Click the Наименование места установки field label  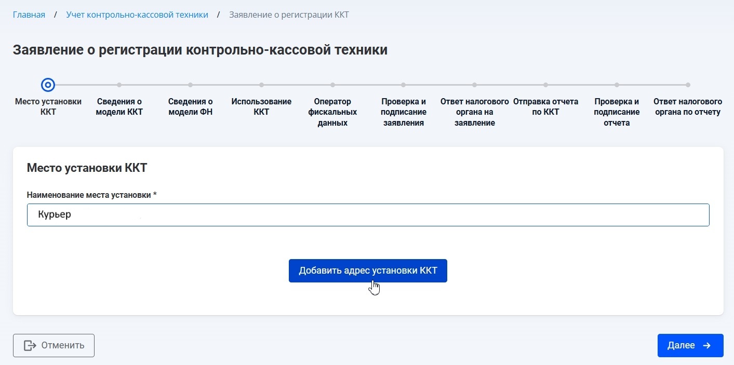pos(91,195)
